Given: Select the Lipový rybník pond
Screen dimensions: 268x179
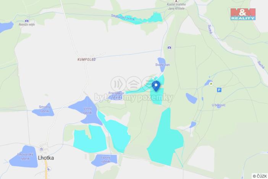Looking at the screenshot, I should pos(105,159).
